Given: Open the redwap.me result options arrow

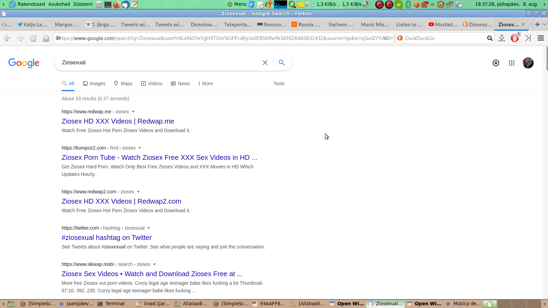Looking at the screenshot, I should tap(133, 112).
